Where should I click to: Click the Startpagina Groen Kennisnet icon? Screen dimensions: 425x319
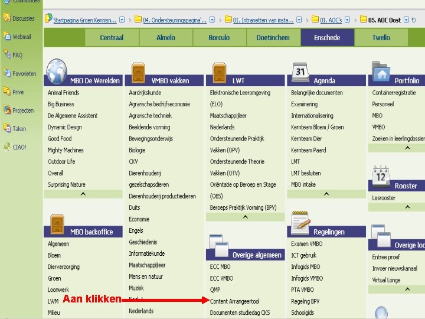click(49, 18)
